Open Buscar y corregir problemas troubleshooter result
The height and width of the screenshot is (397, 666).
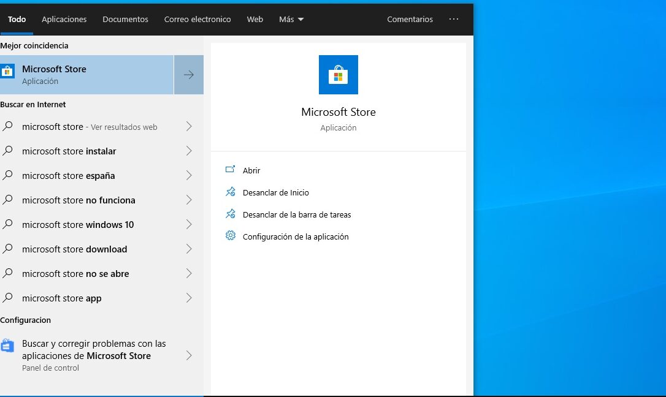pos(94,350)
